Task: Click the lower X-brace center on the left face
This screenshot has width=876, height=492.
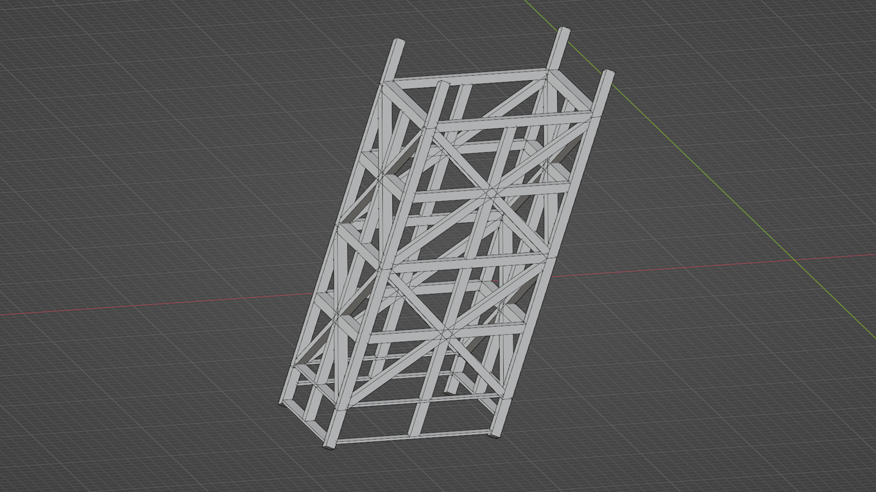Action: [336, 314]
